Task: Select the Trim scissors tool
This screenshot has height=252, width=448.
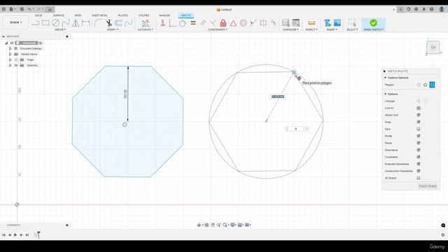Action: [x=109, y=23]
